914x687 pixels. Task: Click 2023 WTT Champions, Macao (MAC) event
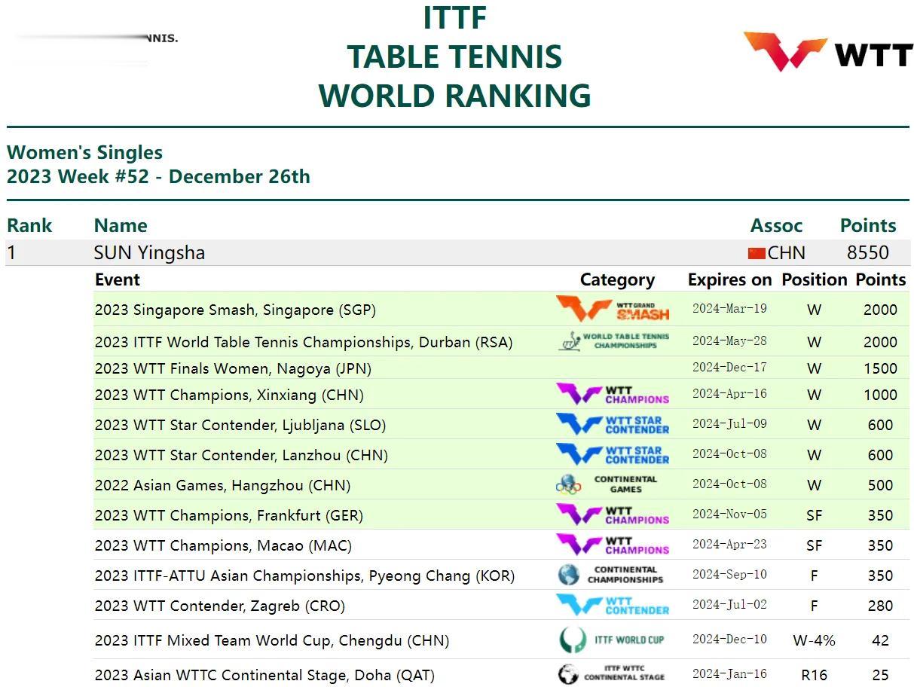(x=223, y=545)
